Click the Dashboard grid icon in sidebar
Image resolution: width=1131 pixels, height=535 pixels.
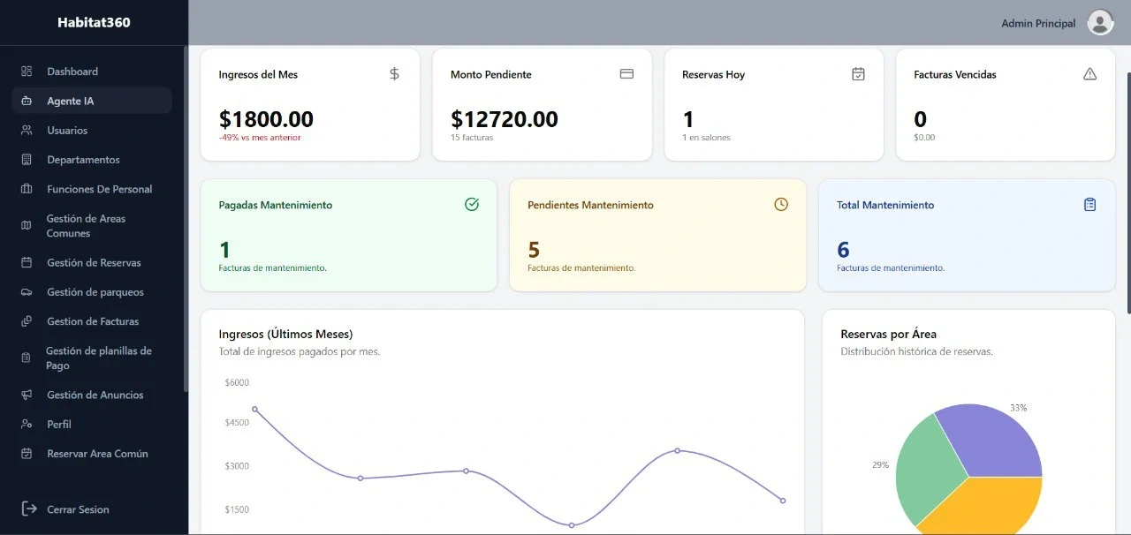[x=27, y=72]
